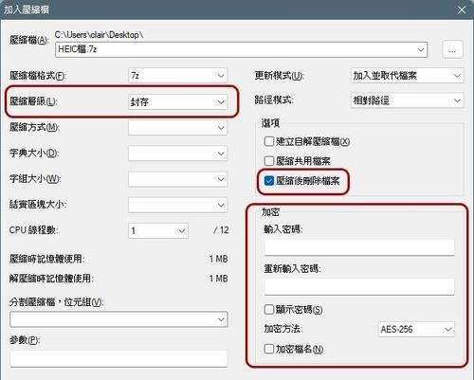The width and height of the screenshot is (474, 380).
Task: Expand the HEIC檔.7z archive name dropdown arrow
Action: pyautogui.click(x=421, y=50)
